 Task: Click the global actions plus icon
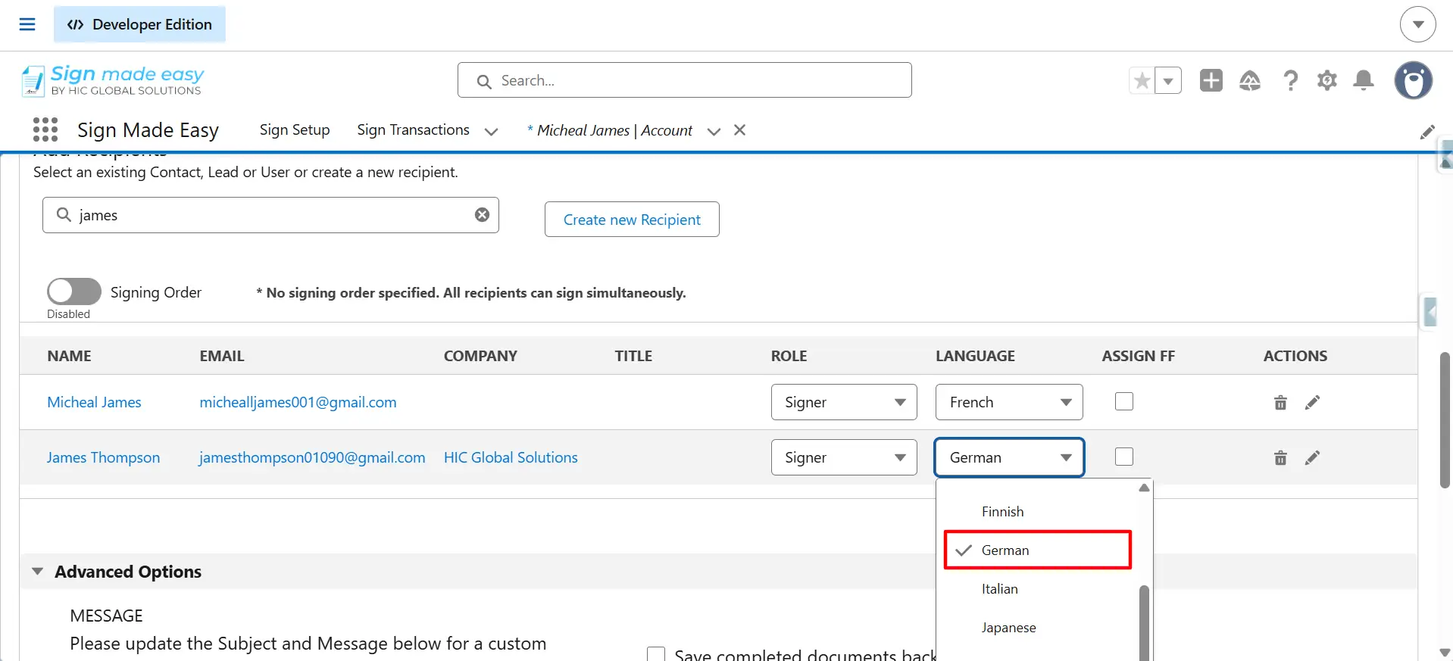1211,80
